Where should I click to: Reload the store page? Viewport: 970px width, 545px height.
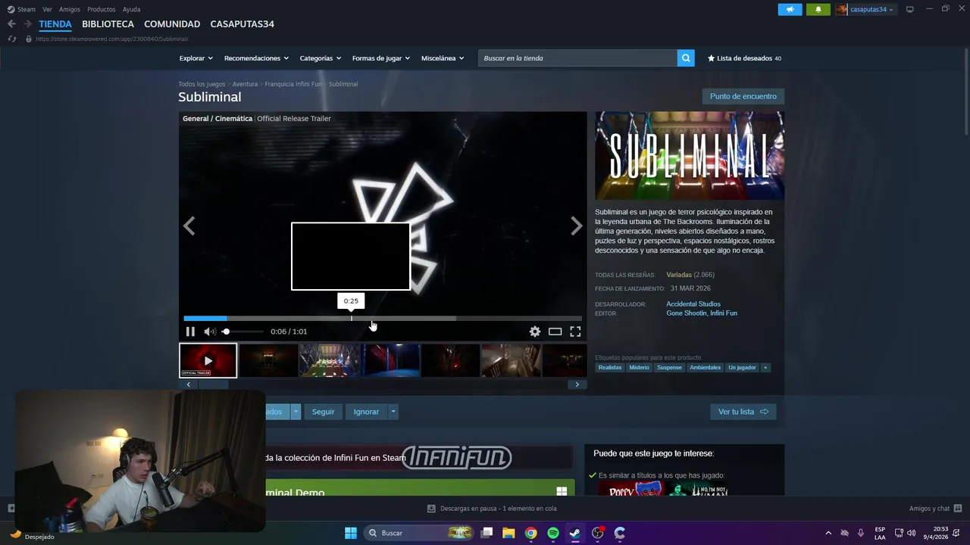[11, 39]
